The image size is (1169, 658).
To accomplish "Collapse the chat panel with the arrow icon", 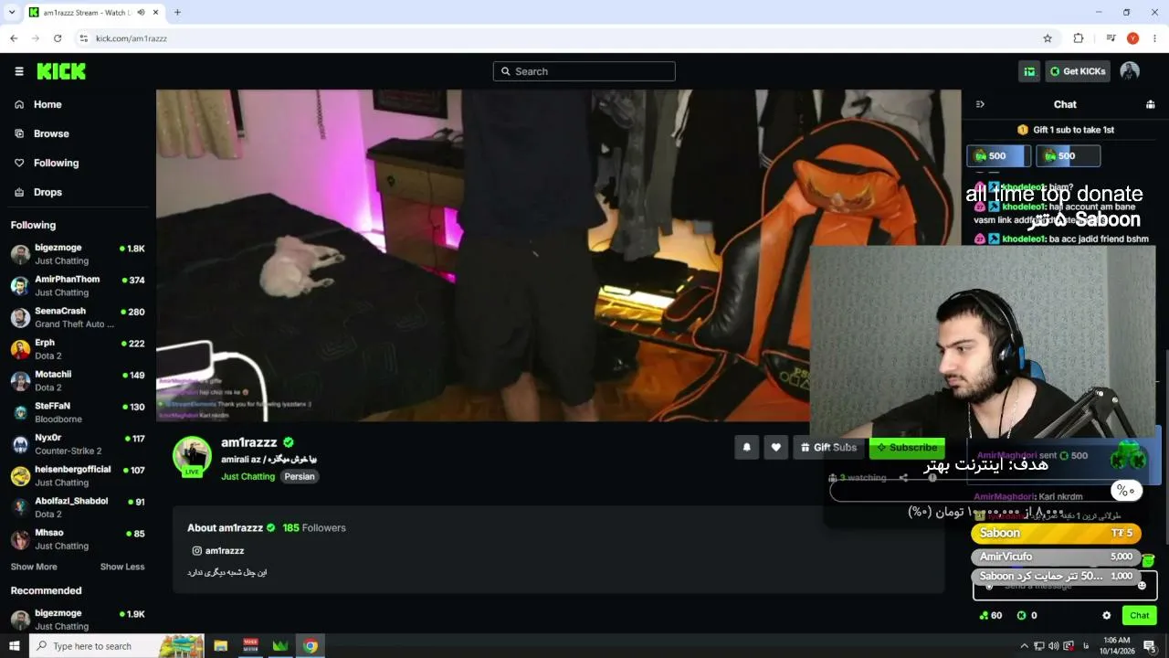I will 980,104.
